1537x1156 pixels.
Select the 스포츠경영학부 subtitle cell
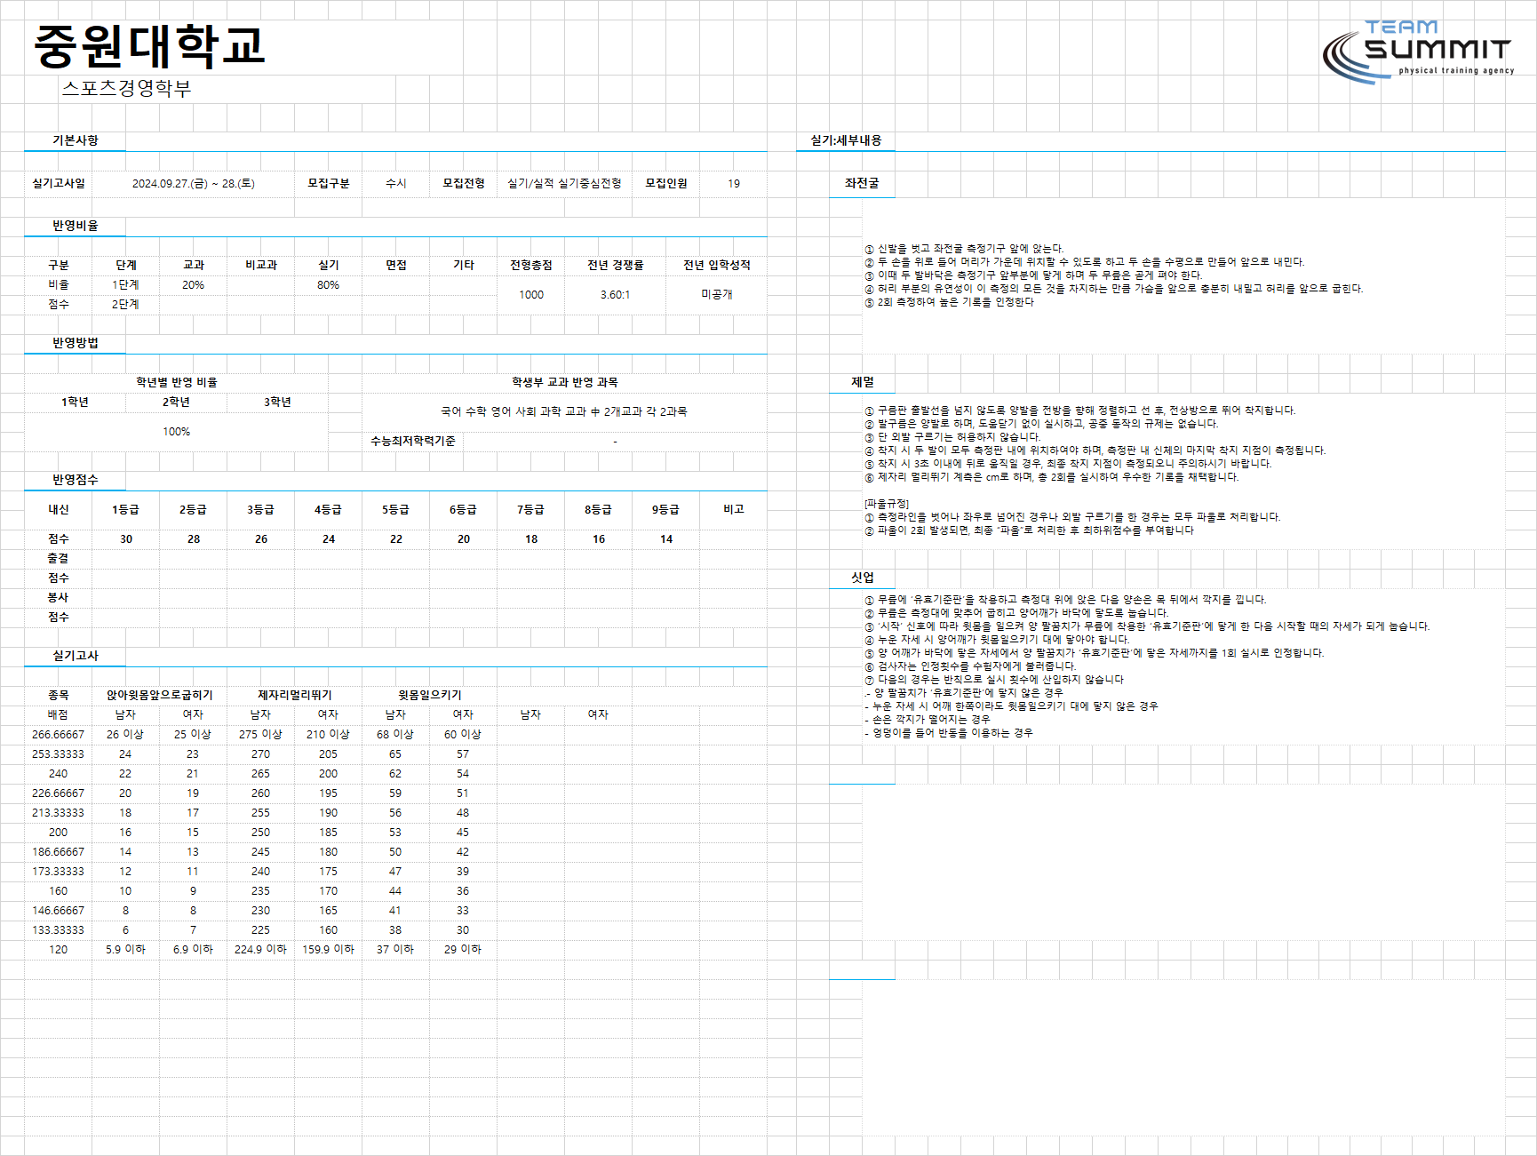click(126, 88)
